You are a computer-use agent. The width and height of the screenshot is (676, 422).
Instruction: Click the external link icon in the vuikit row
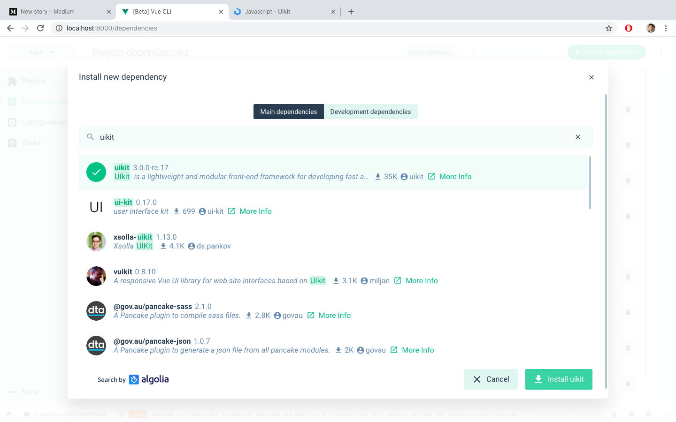pos(398,280)
